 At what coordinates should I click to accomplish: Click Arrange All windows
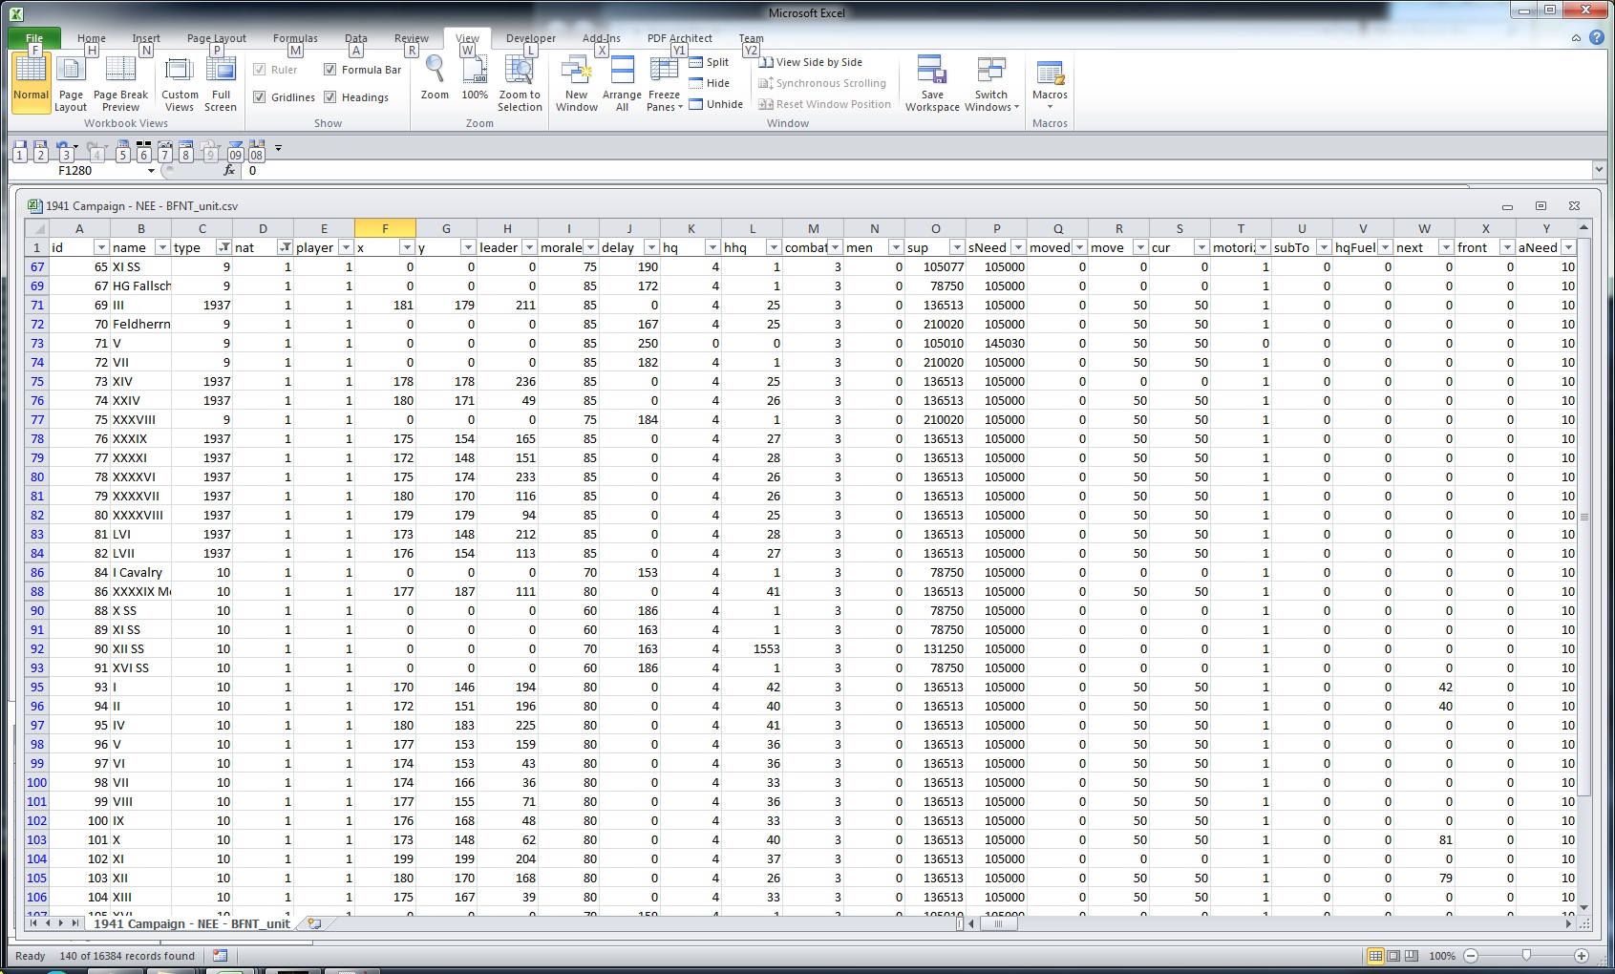[622, 83]
